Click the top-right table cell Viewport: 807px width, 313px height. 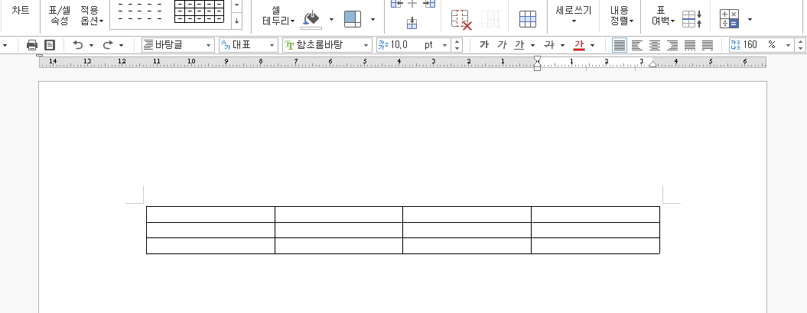[x=595, y=215]
